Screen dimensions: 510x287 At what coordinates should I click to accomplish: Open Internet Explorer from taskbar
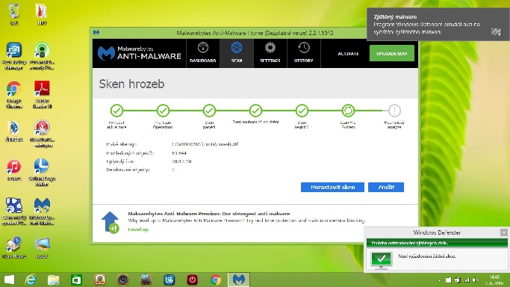[x=31, y=280]
